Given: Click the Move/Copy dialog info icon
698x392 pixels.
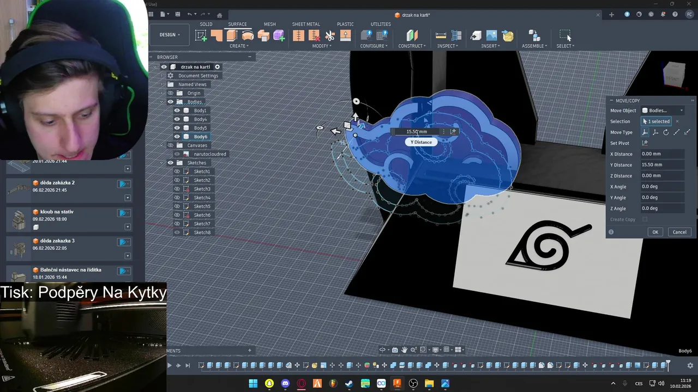Looking at the screenshot, I should [611, 232].
